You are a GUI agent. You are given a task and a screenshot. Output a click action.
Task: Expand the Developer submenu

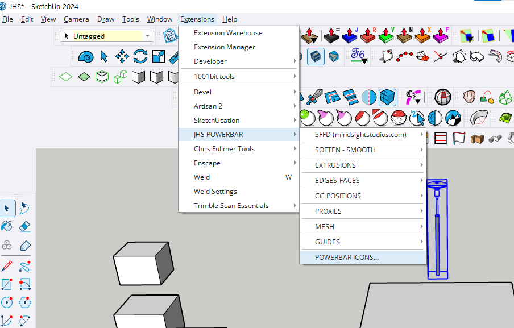click(x=239, y=61)
